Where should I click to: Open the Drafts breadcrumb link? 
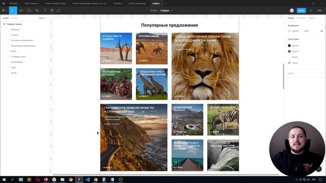153,11
